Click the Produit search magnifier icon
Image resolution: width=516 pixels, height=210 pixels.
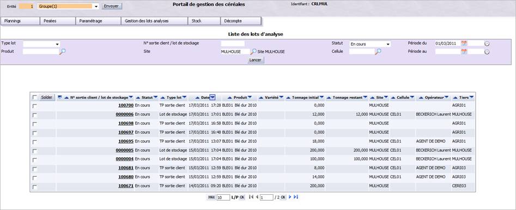pos(62,51)
